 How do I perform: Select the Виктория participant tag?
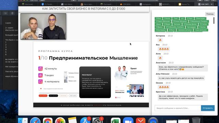(201, 18)
